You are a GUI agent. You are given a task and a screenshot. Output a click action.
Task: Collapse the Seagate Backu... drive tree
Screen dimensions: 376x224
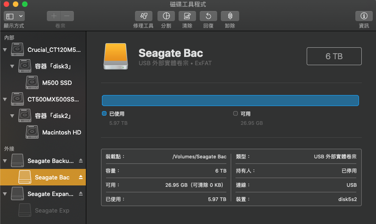tap(5, 161)
